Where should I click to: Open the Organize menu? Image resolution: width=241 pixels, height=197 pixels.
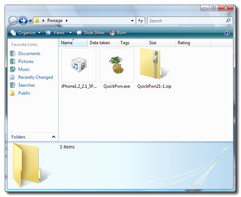click(24, 33)
